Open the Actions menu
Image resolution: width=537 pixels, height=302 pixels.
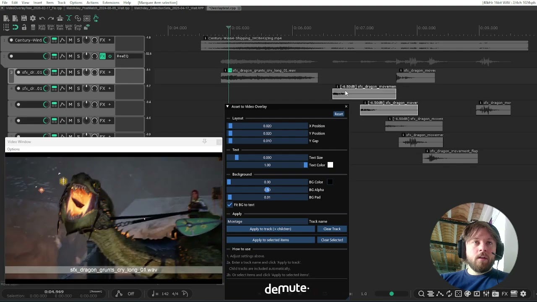click(x=92, y=3)
